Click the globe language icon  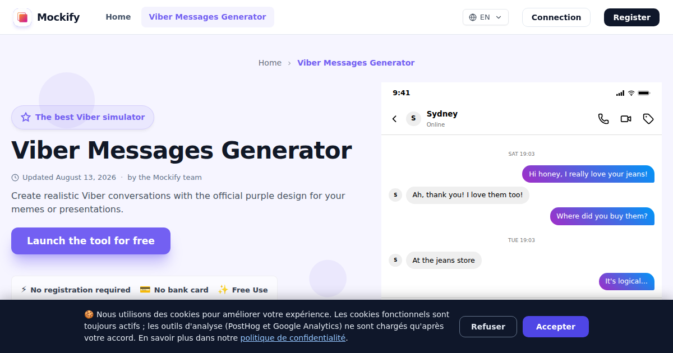point(473,17)
